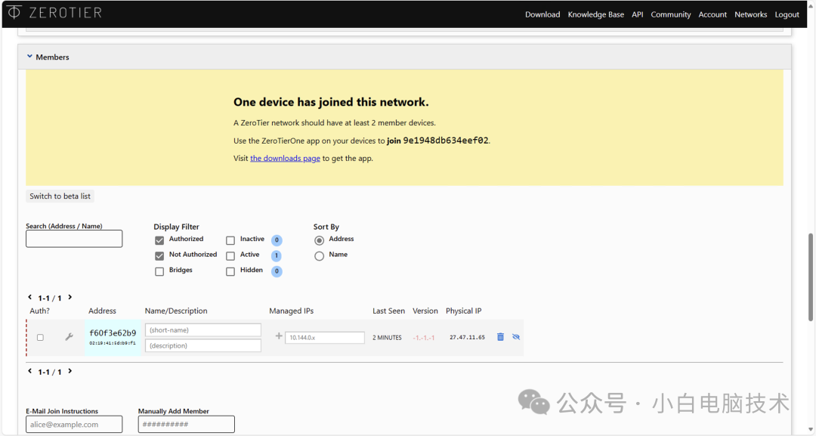
Task: Focus the Search Address/Name field
Action: click(x=74, y=239)
